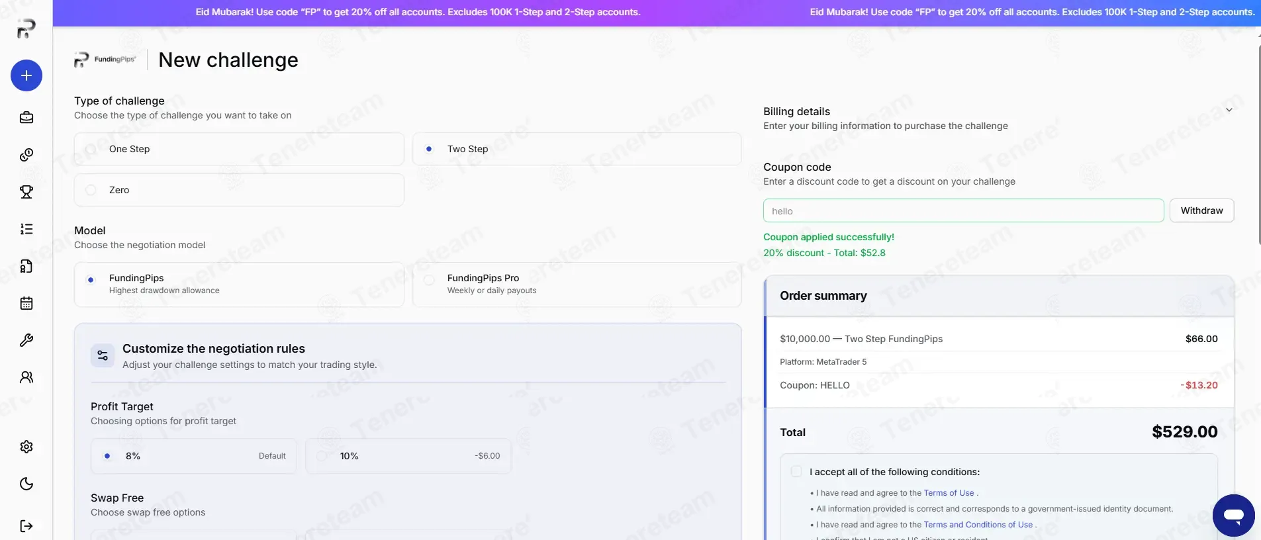Select the Two Step challenge type
1261x540 pixels.
click(x=577, y=149)
